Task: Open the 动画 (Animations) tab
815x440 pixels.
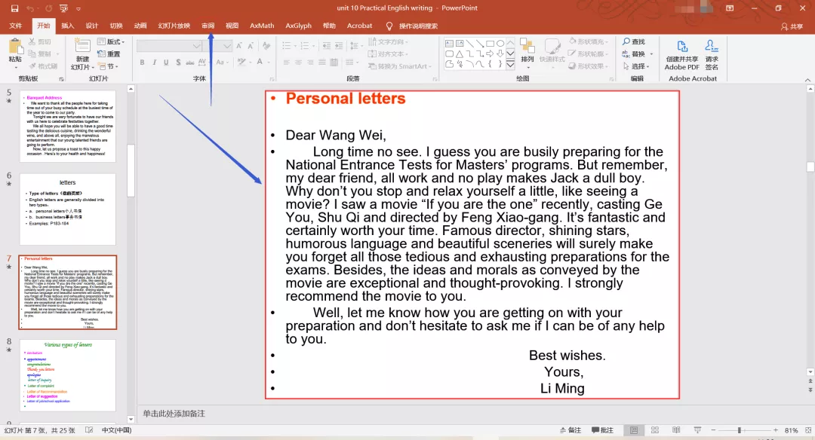Action: coord(140,26)
